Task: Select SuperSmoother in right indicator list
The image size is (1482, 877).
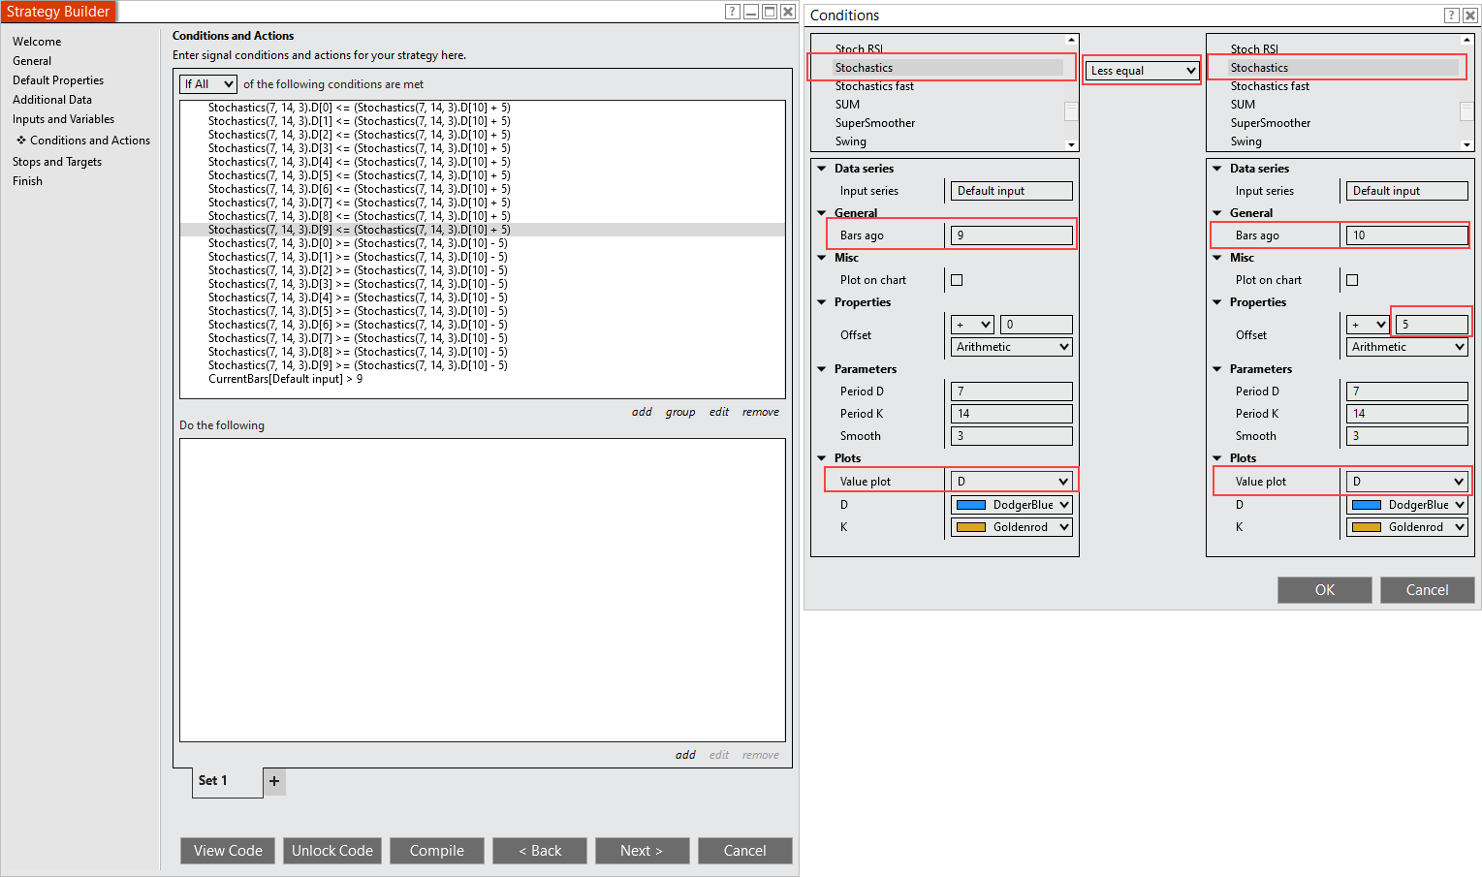Action: (x=1270, y=123)
